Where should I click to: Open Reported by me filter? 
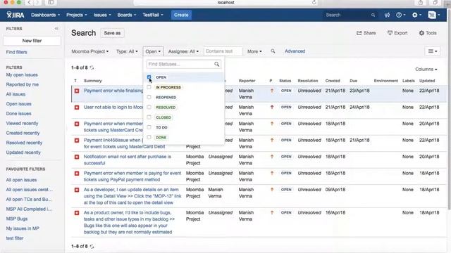23,84
